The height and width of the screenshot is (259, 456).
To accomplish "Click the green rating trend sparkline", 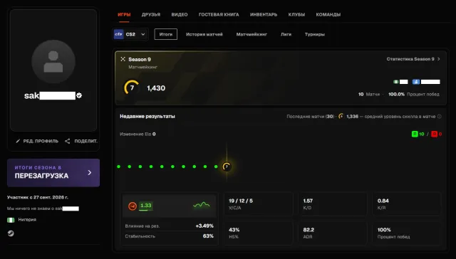I will (201, 205).
